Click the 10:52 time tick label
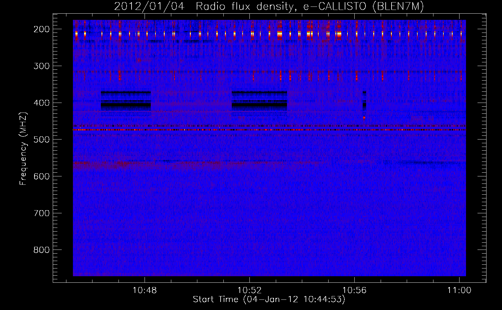Screen dimensions: 502x310 click(x=249, y=290)
